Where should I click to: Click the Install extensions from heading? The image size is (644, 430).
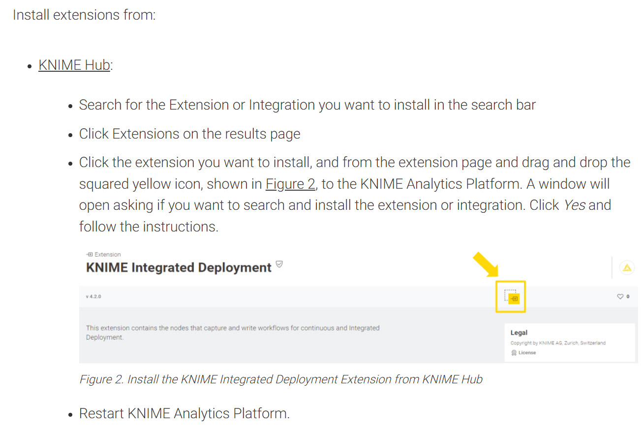tap(84, 15)
